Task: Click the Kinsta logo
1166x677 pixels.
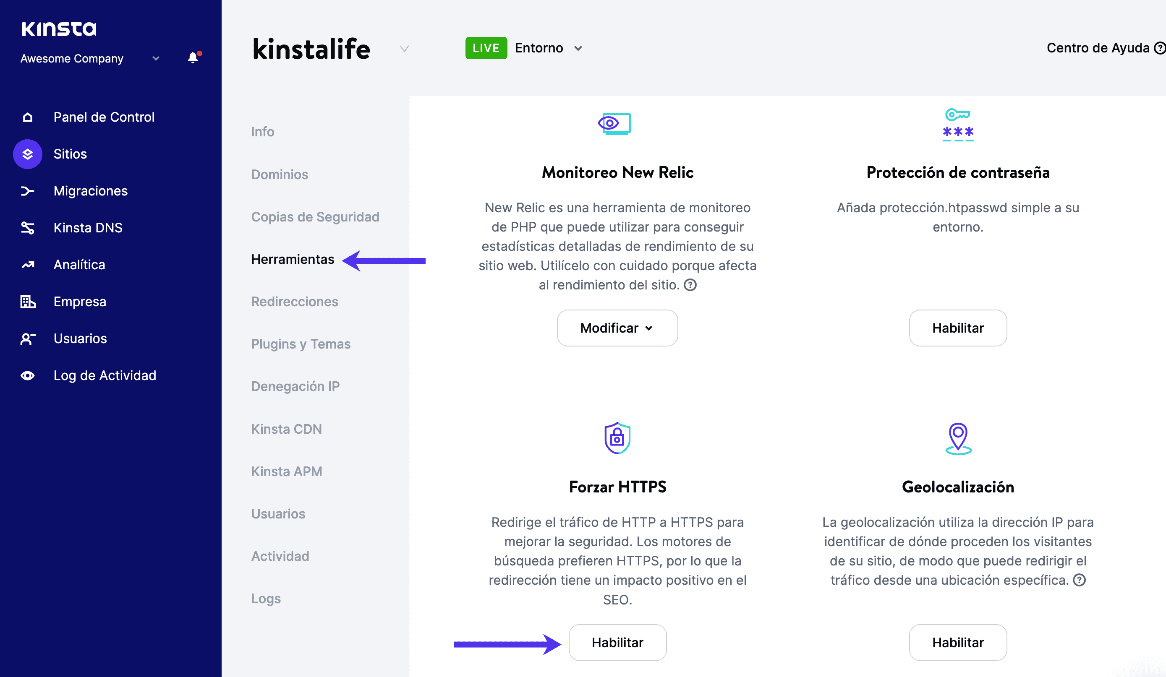Action: click(59, 29)
